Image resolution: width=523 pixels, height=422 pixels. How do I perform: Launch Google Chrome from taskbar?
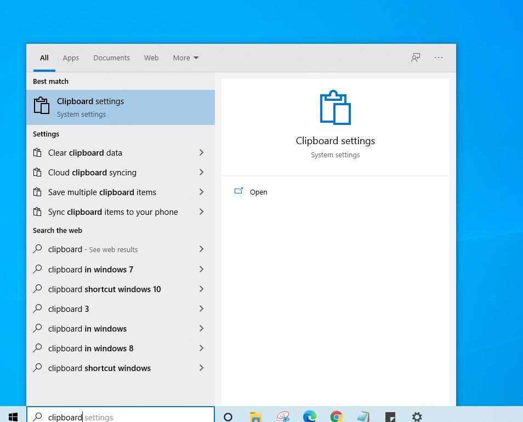336,417
